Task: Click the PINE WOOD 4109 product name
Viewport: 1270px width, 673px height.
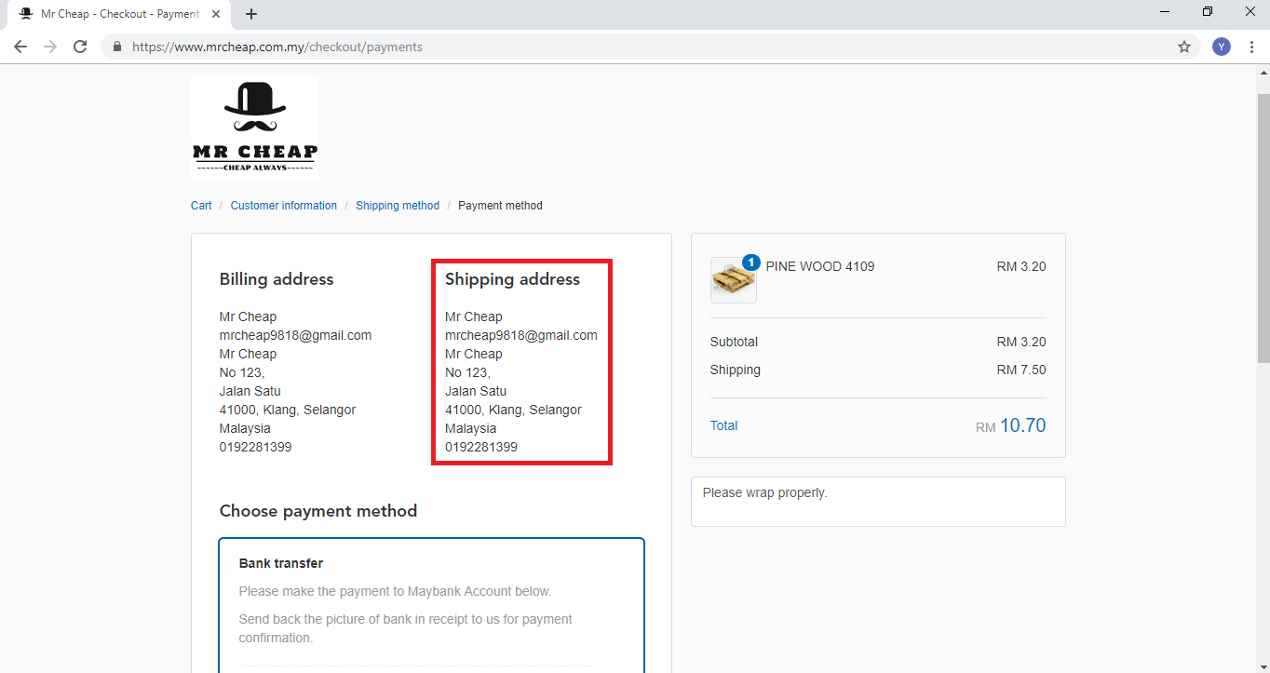Action: pyautogui.click(x=820, y=266)
